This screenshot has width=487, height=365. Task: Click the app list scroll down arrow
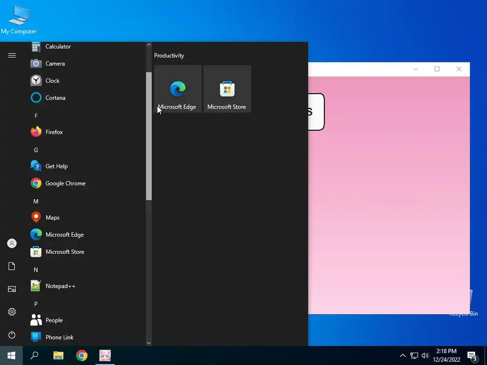coord(149,343)
